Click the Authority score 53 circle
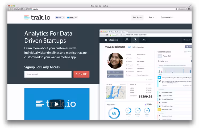Screen dimensions: 199x130 click(128, 111)
